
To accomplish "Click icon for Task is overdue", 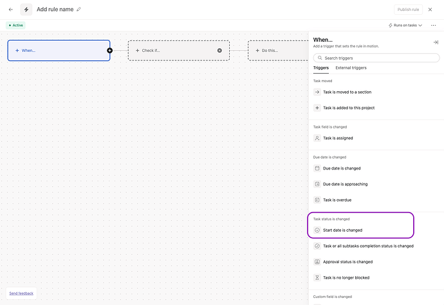I will (x=317, y=200).
